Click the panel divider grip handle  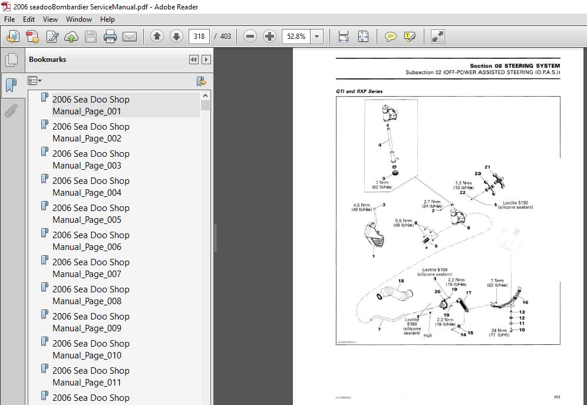[215, 238]
